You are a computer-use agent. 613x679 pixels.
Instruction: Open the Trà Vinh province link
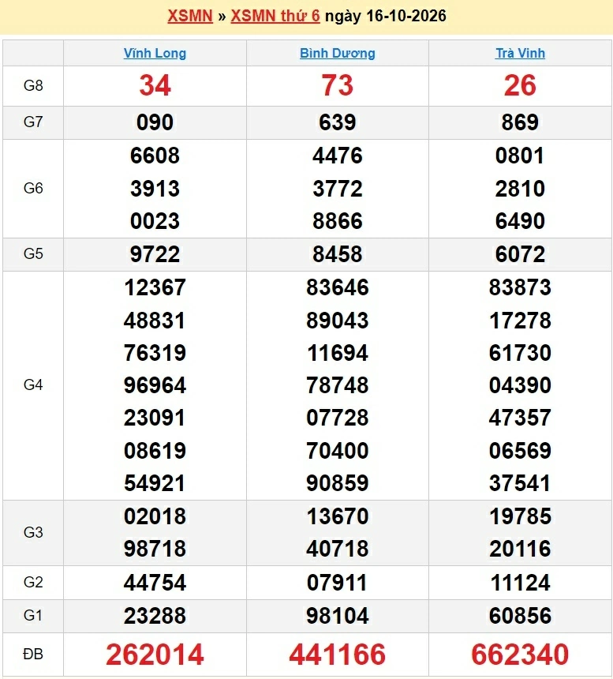[520, 53]
